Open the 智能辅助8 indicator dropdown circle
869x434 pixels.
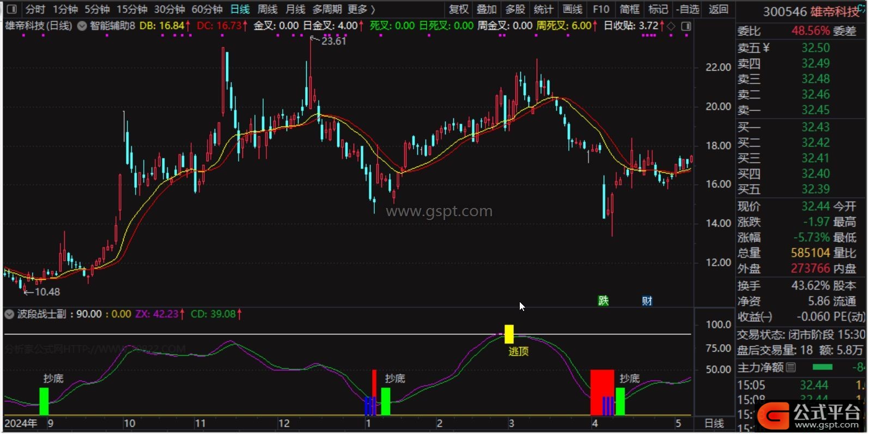coord(82,26)
